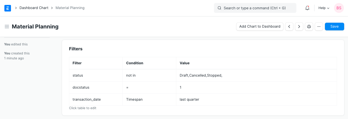
Task: Navigate to Dashboard Chart breadcrumb
Action: pos(34,8)
